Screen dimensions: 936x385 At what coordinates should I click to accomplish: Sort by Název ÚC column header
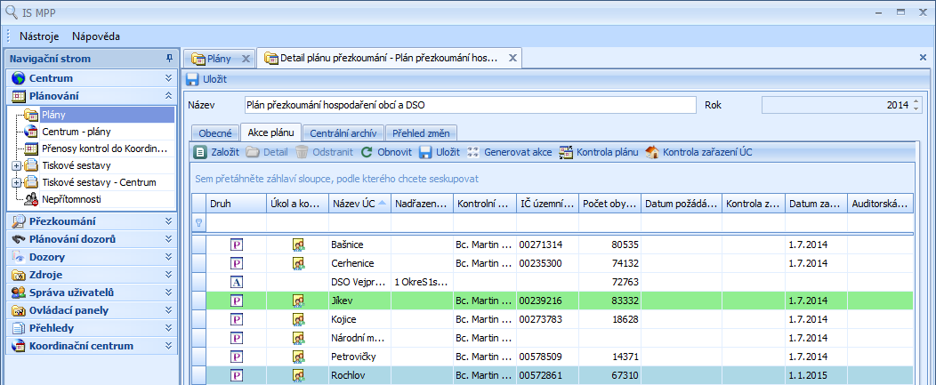pyautogui.click(x=360, y=204)
